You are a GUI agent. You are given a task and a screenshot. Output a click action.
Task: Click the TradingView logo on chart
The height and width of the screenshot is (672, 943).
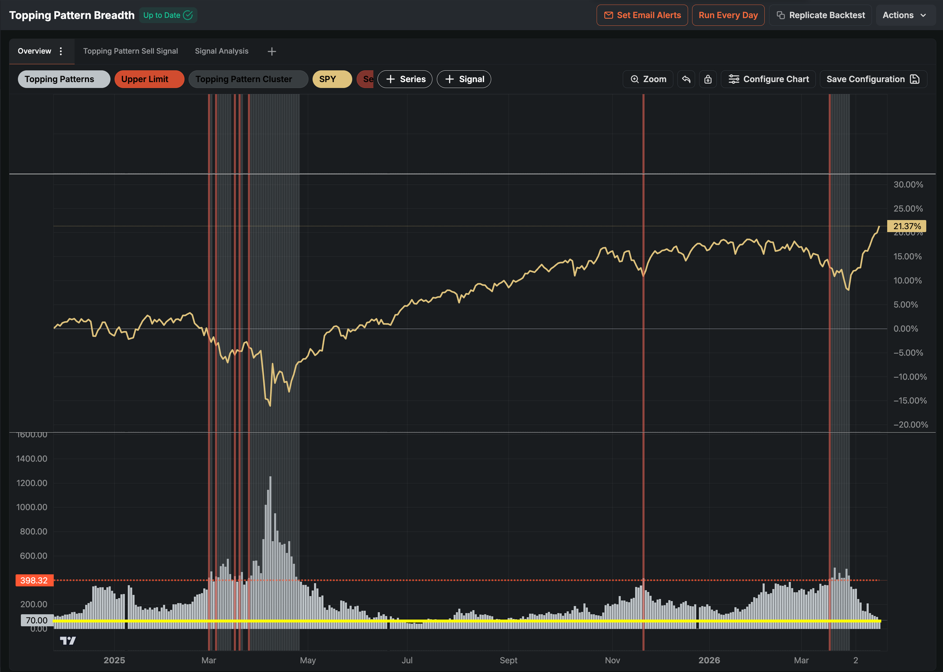[x=68, y=641]
